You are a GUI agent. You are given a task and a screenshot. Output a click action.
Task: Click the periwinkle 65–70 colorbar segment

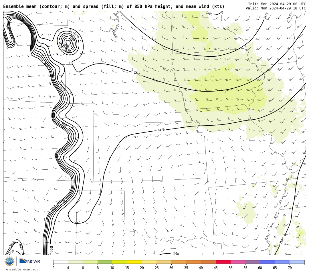pos(282,262)
